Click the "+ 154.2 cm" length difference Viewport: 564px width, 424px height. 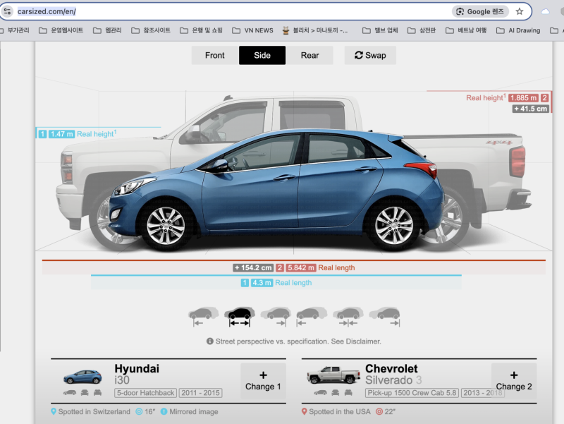click(253, 268)
